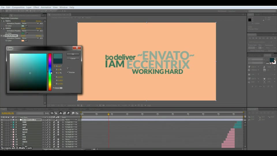Image resolution: width=277 pixels, height=156 pixels.
Task: Click Toggle Switches / Modes button
Action: click(x=51, y=149)
